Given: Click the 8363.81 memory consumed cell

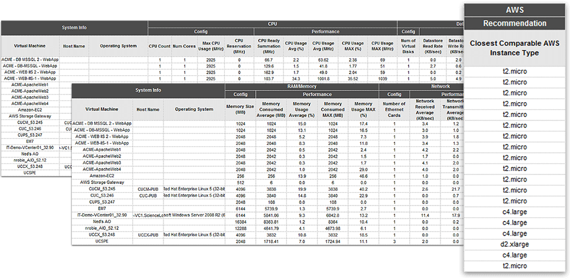Looking at the screenshot, I should [x=271, y=221].
